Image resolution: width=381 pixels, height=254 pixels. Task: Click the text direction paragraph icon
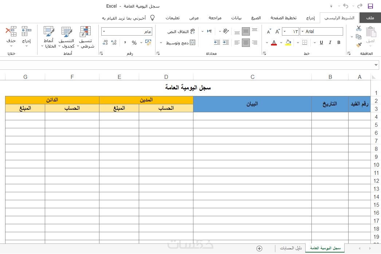click(x=209, y=31)
